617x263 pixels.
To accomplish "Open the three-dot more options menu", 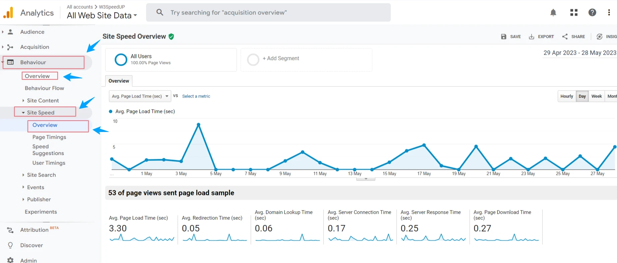I will click(x=609, y=13).
